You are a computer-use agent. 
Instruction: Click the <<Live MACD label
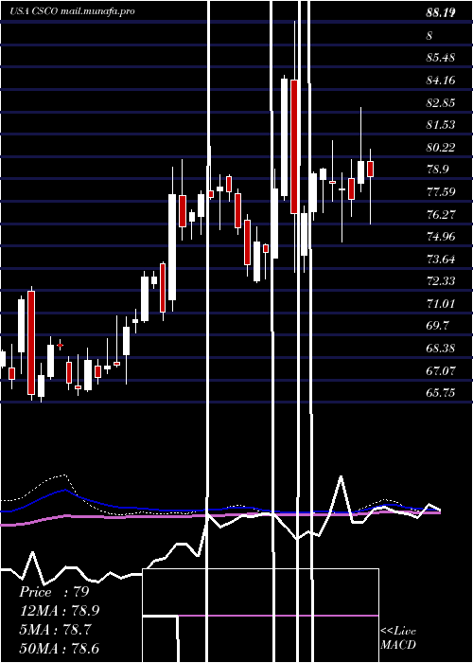tap(398, 637)
